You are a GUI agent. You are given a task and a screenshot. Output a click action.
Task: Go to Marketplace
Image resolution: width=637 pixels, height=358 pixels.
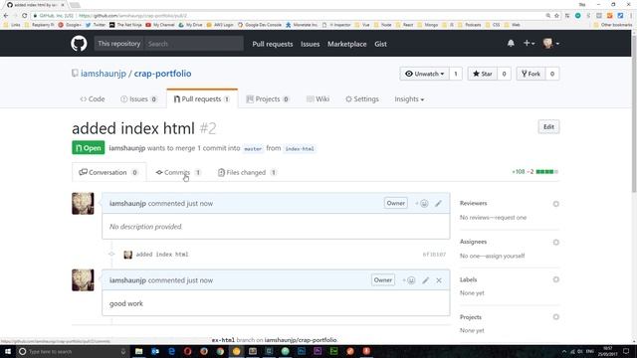[x=347, y=44]
